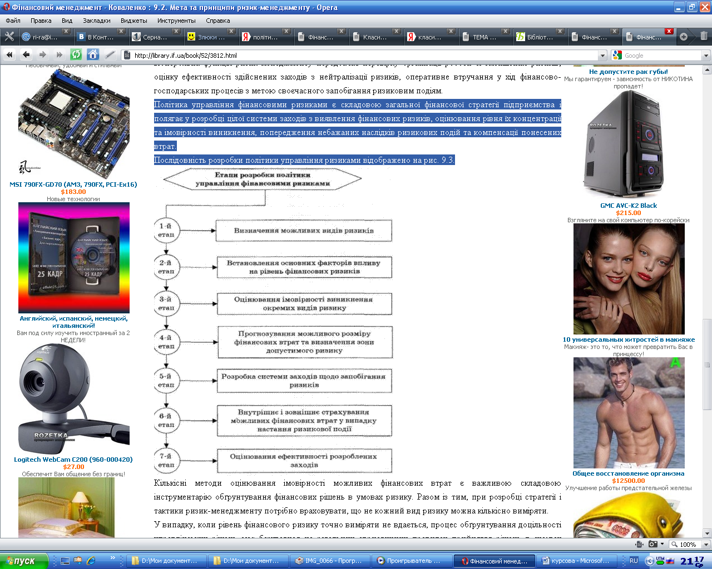Click the Wand password icon
This screenshot has height=569, width=712.
tap(110, 55)
